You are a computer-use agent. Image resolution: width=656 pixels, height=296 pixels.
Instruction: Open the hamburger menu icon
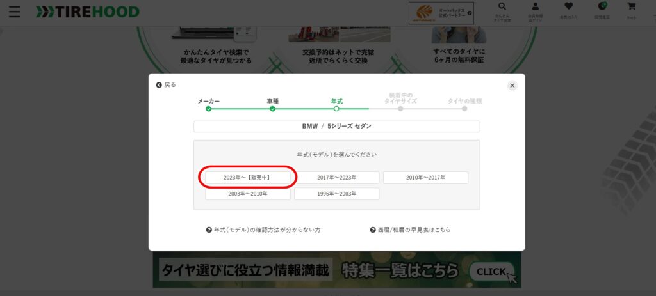15,12
